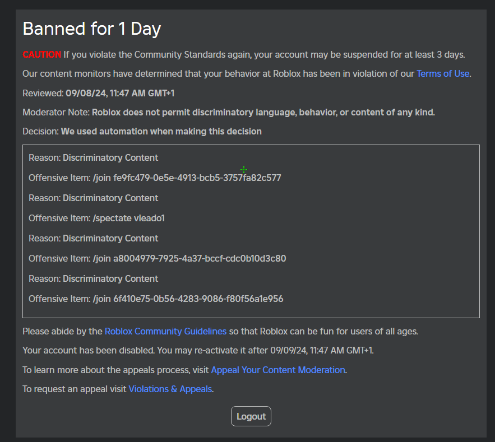The width and height of the screenshot is (495, 442).
Task: Open the Roblox Community Guidelines link
Action: (x=165, y=332)
